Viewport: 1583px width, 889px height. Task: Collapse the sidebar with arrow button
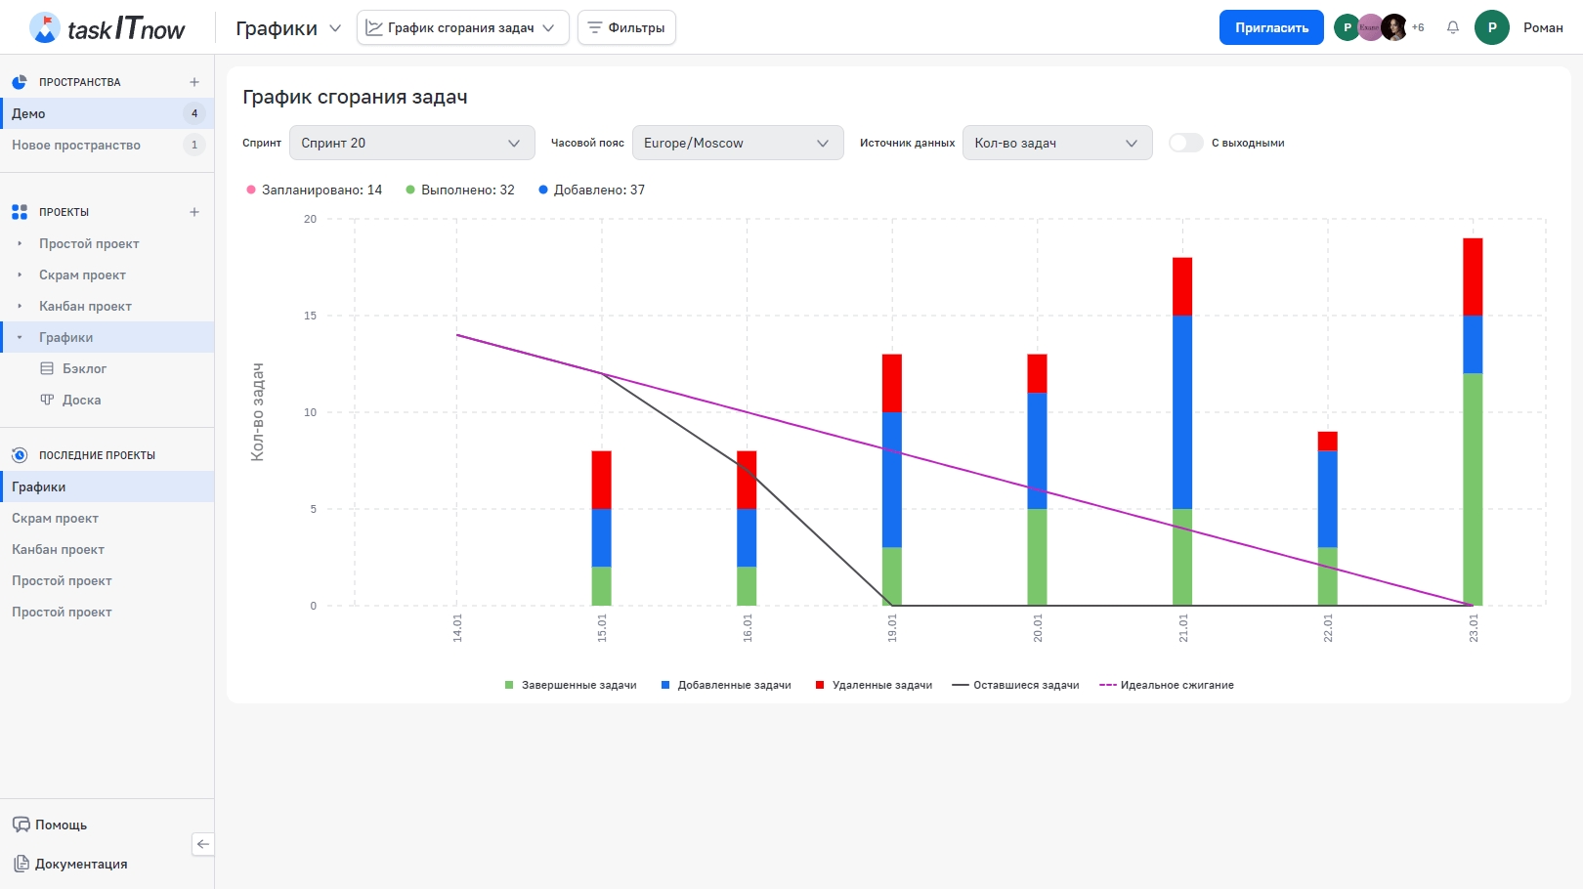pos(203,844)
